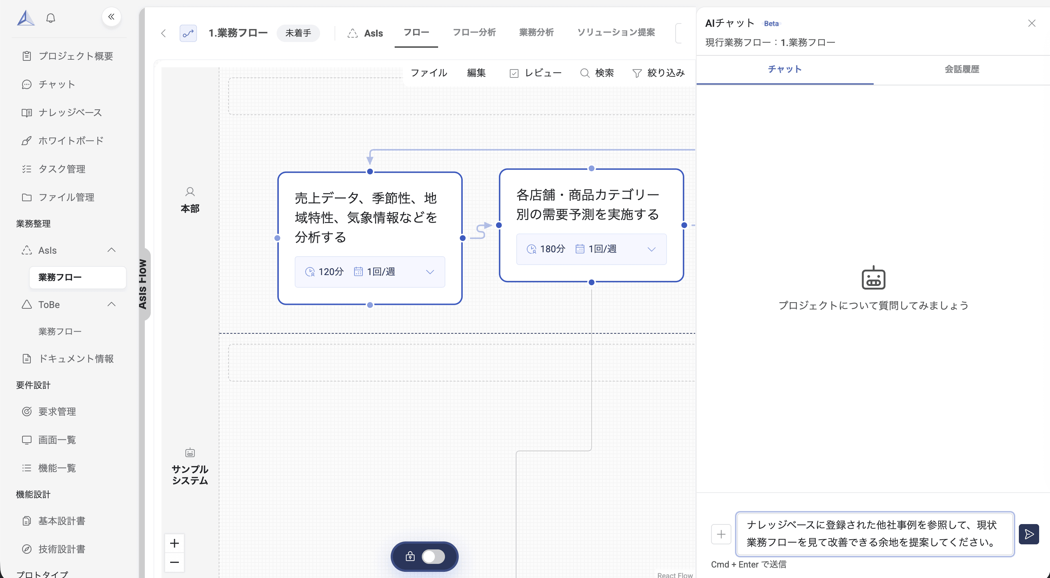Select the 売上データ analysis flow node
The image size is (1050, 578).
pos(370,238)
